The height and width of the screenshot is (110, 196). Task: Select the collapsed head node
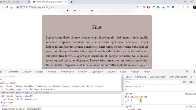click(8, 83)
